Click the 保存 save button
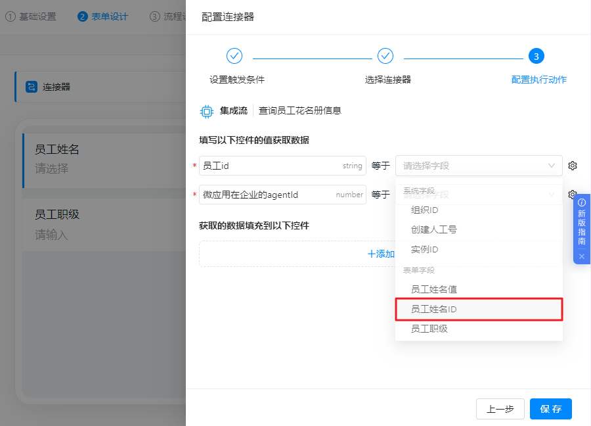Image resolution: width=591 pixels, height=426 pixels. point(550,408)
